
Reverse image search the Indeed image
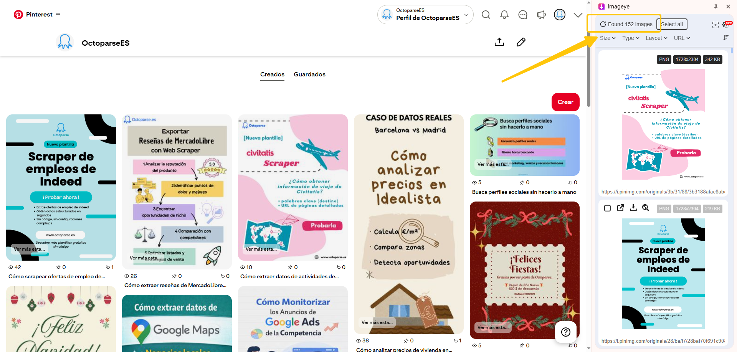pyautogui.click(x=646, y=208)
